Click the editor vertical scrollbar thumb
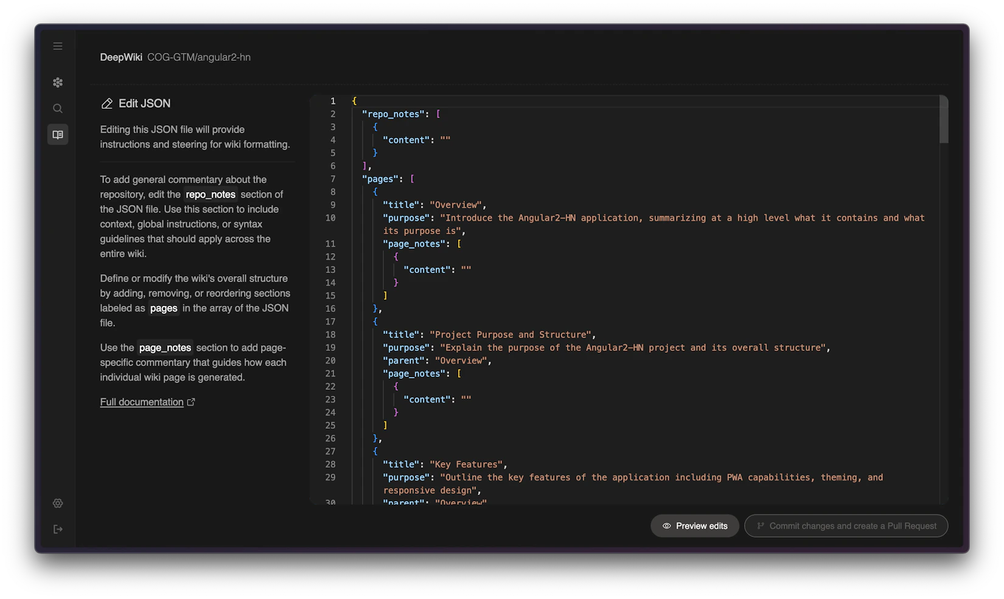Image resolution: width=1004 pixels, height=599 pixels. (x=944, y=120)
